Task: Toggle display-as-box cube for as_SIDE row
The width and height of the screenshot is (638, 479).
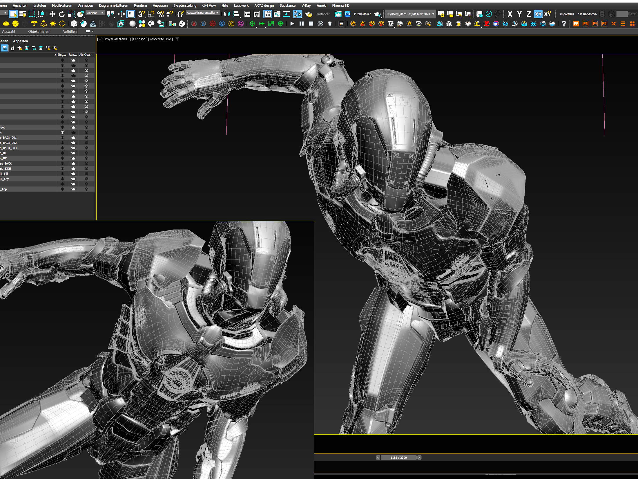Action: click(x=86, y=168)
